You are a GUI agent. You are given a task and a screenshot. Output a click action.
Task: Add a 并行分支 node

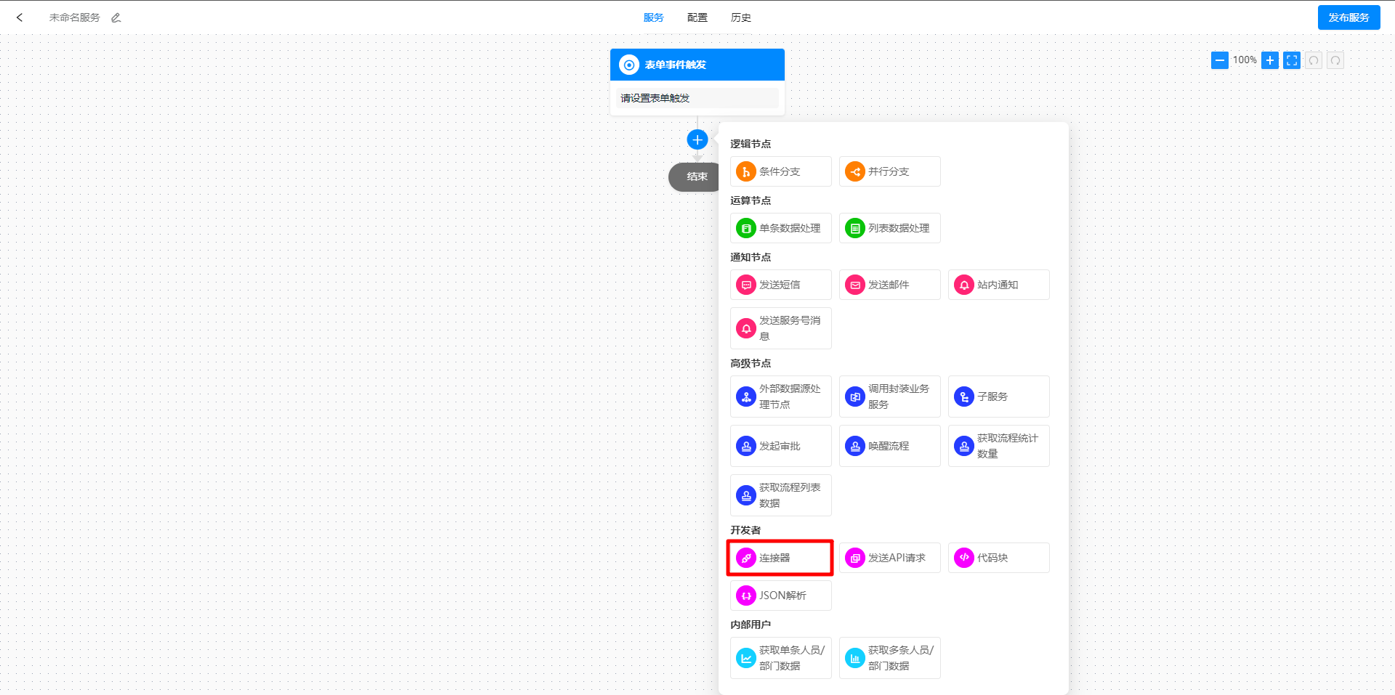(x=889, y=171)
